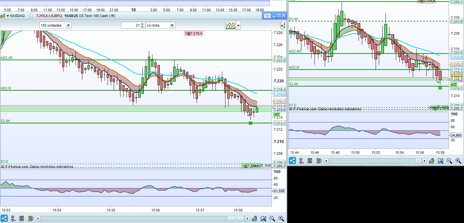Open chart settings wrench icon in right chart
This screenshot has width=464, height=223.
click(432, 161)
